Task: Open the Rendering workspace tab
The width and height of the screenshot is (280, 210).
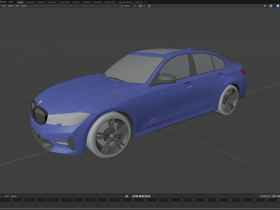Action: point(97,2)
